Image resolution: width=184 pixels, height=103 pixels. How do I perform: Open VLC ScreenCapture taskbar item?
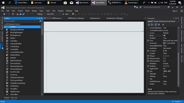point(132,3)
